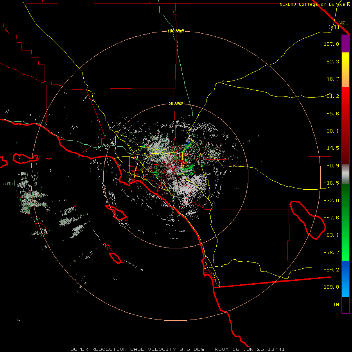
Task: Click the TH label on the color scale
Action: pyautogui.click(x=336, y=305)
